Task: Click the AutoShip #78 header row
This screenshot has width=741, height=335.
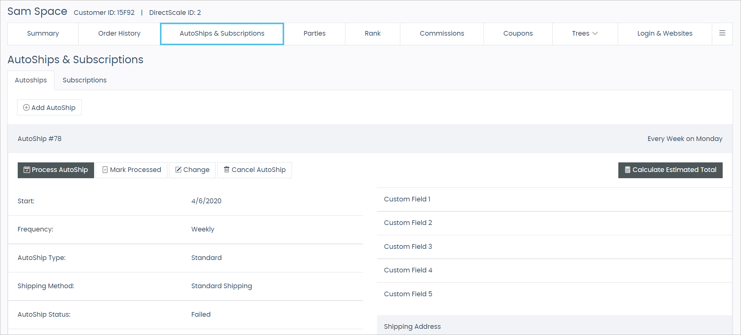Action: (370, 139)
